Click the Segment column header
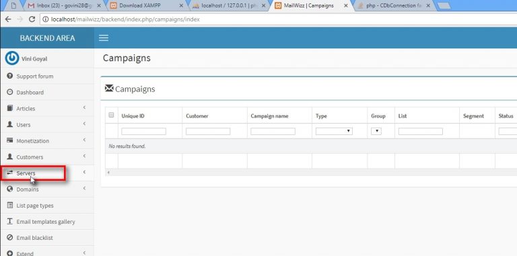Viewport: 517px width, 256px height. [473, 116]
